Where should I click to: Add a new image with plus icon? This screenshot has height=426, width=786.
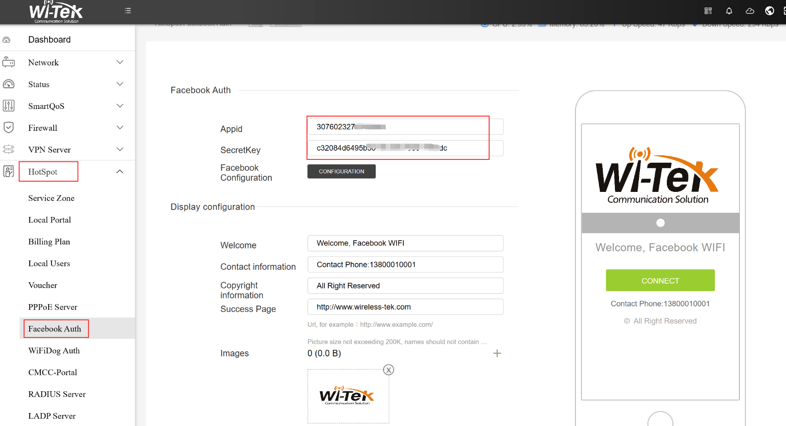(497, 353)
